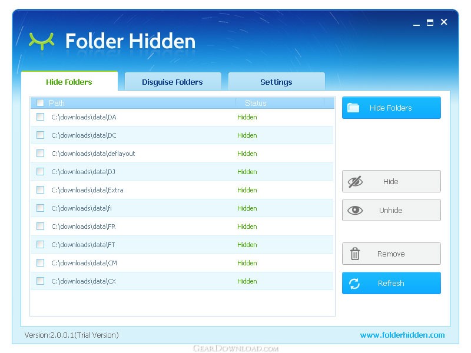Select the path text C:\downloads\data\fi
This screenshot has height=353, width=471.
pos(81,208)
